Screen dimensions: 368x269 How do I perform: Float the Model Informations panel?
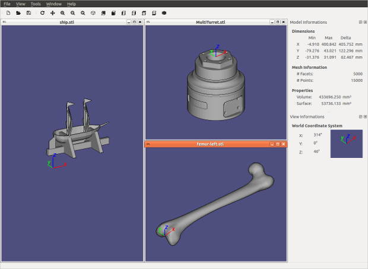pyautogui.click(x=360, y=22)
